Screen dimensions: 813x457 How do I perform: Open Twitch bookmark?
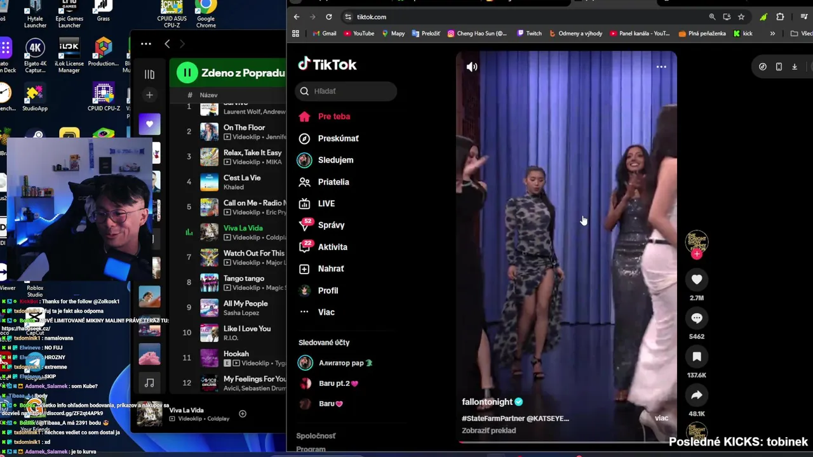[x=529, y=34]
